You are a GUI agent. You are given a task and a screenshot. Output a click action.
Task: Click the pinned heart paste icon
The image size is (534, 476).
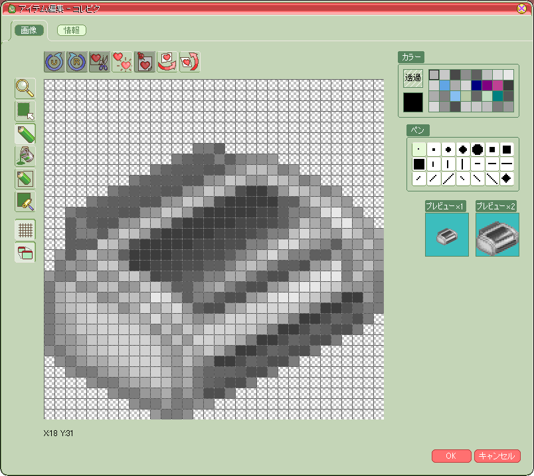click(x=145, y=62)
